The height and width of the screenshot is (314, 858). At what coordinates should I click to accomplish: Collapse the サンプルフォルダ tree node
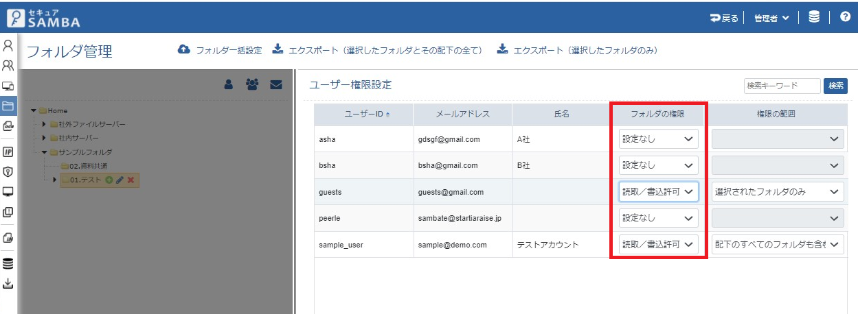pyautogui.click(x=45, y=152)
